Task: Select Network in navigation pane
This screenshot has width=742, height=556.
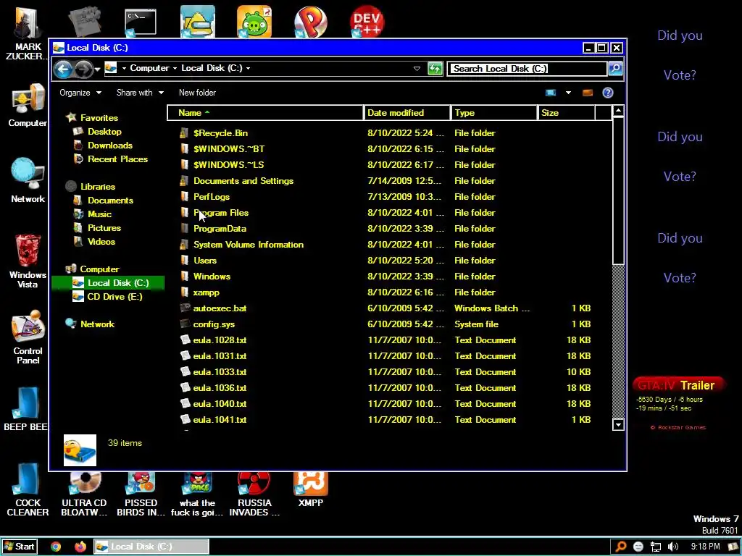Action: [97, 324]
